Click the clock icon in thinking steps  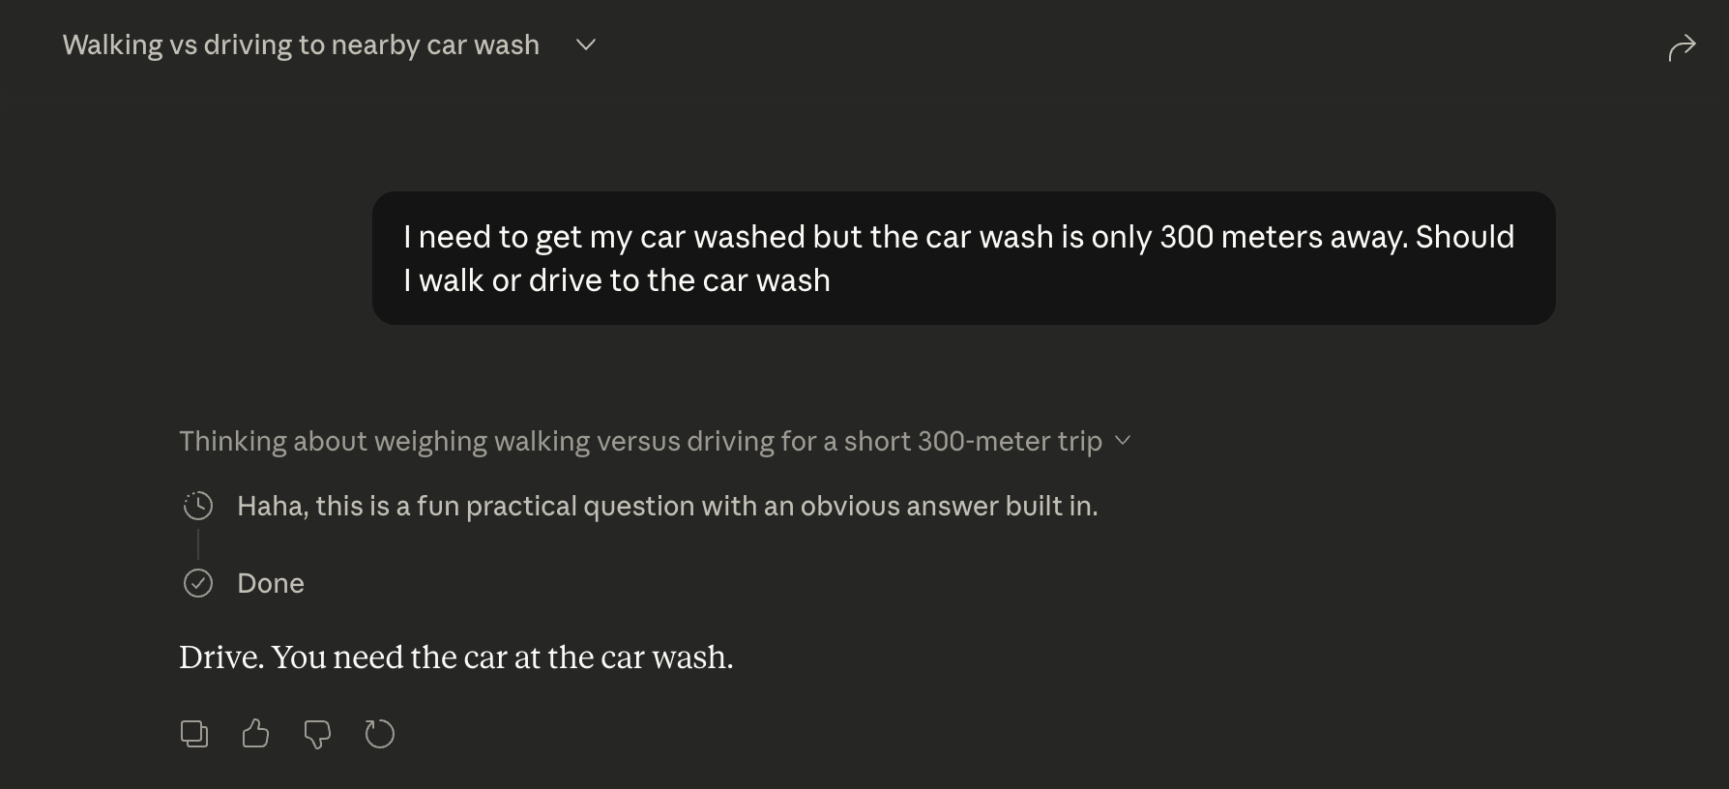point(198,506)
